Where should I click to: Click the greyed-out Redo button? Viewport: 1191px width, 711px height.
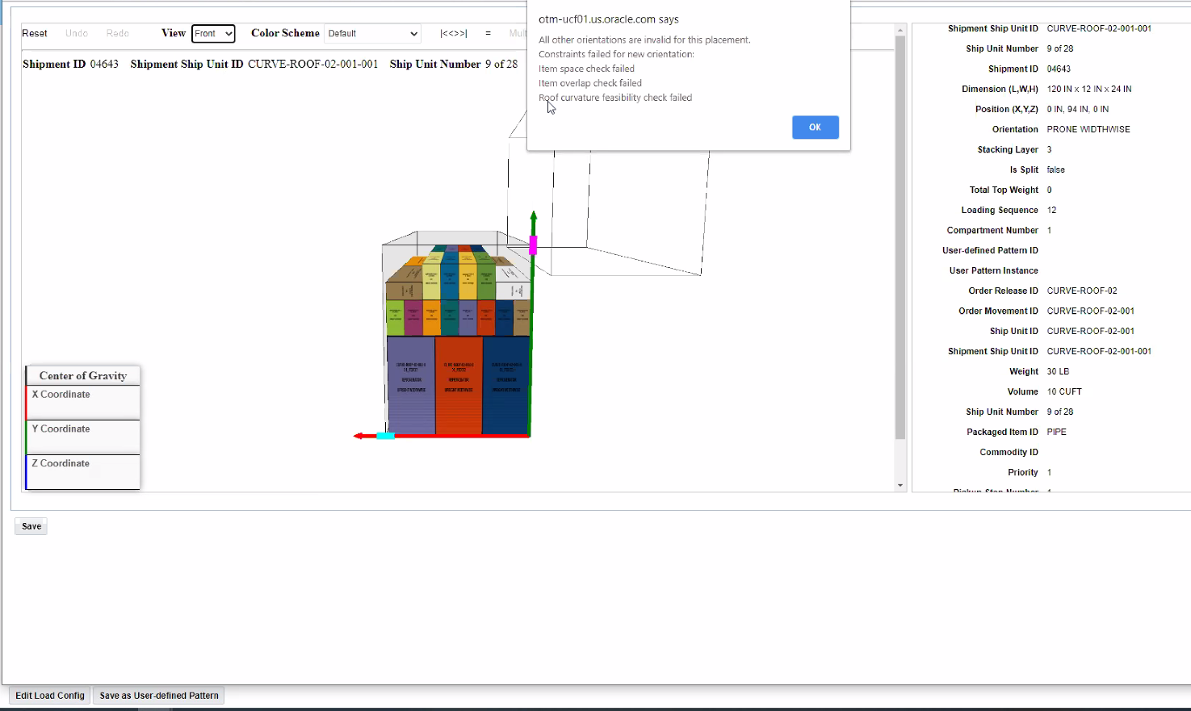coord(118,33)
